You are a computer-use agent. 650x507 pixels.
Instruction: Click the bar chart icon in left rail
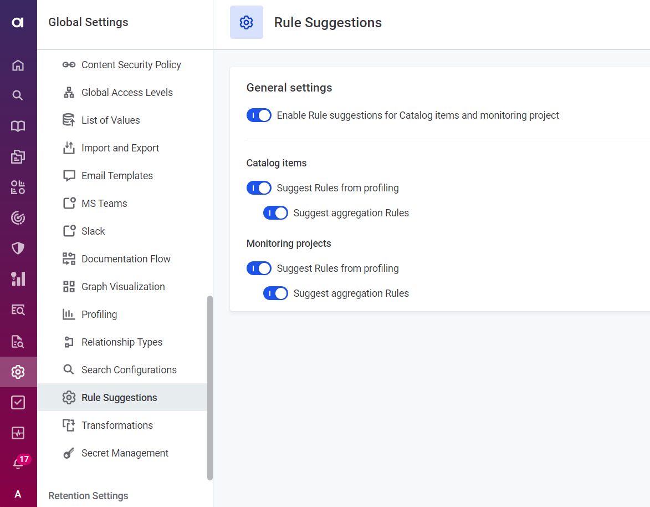pos(18,278)
